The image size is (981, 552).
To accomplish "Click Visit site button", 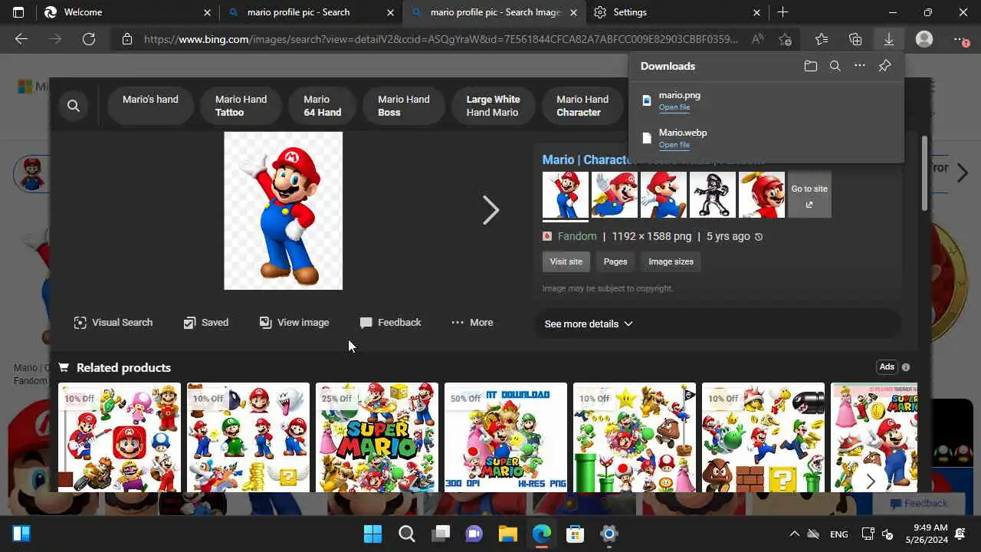I will coord(566,261).
